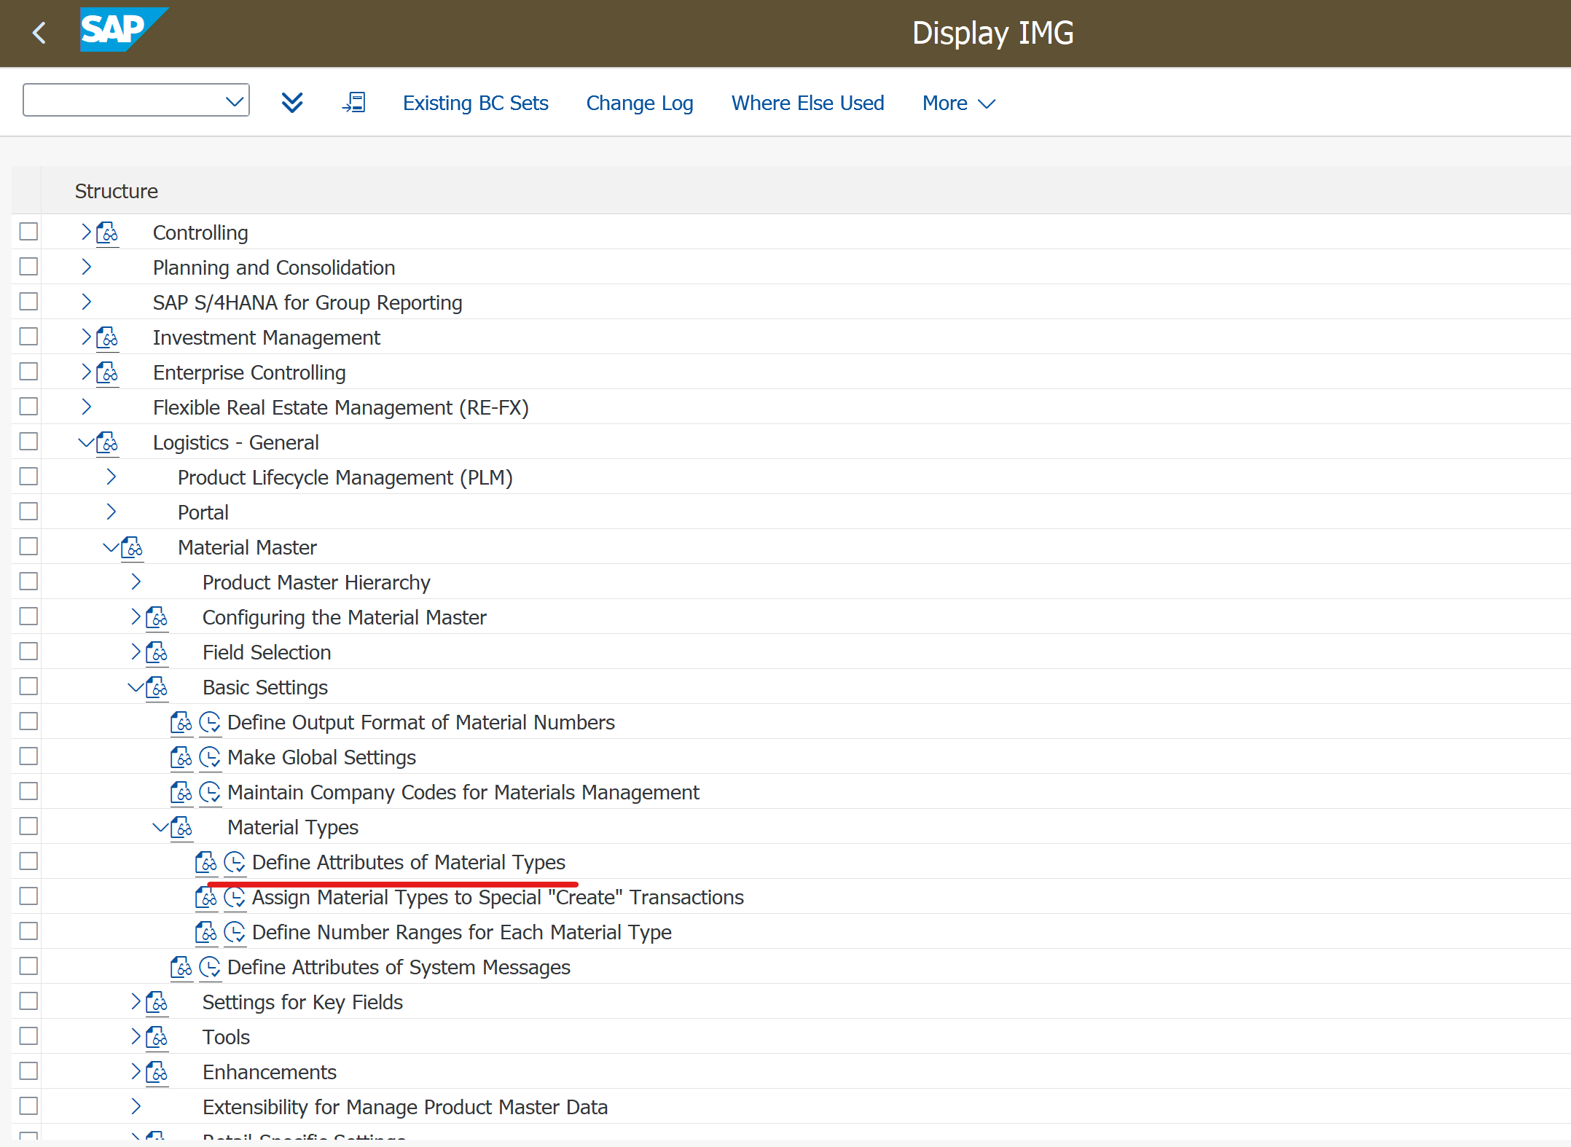This screenshot has width=1571, height=1147.
Task: Select Investment Management tree item
Action: [266, 338]
